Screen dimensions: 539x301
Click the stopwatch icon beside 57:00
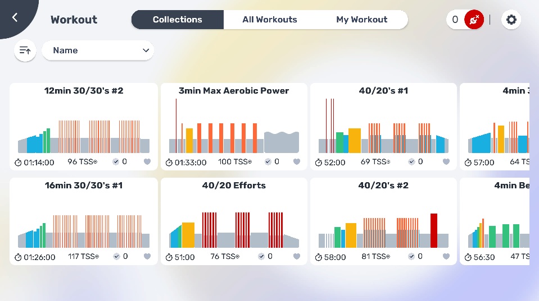tap(468, 163)
